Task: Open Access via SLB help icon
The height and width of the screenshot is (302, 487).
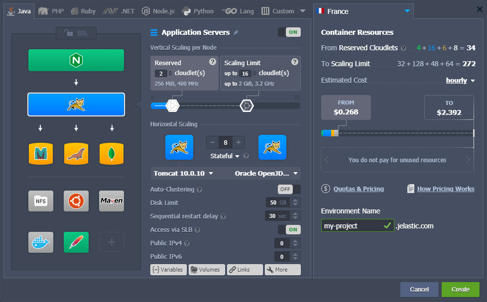Action: click(197, 230)
